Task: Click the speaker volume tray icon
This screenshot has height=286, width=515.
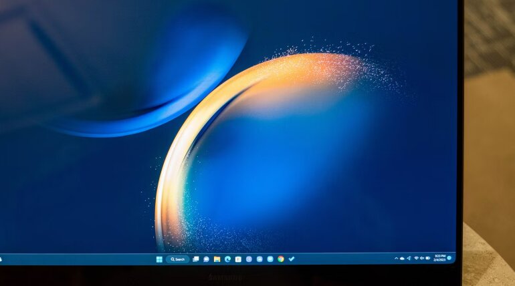Action: click(422, 259)
